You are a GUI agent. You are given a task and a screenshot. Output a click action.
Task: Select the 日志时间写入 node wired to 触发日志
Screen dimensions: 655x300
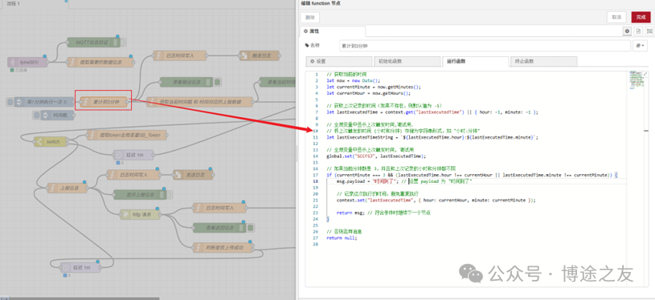click(x=180, y=55)
